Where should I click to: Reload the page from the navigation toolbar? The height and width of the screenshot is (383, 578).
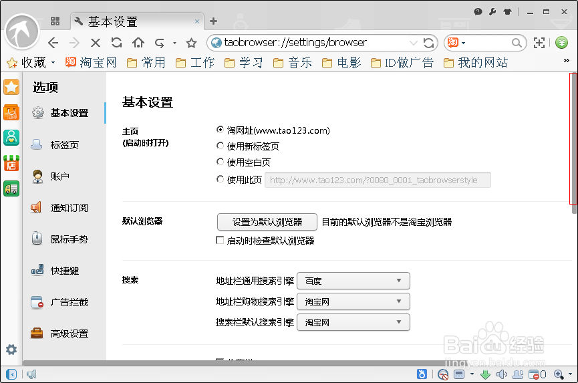click(116, 43)
